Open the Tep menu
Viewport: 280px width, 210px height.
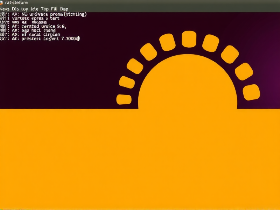tap(45, 9)
